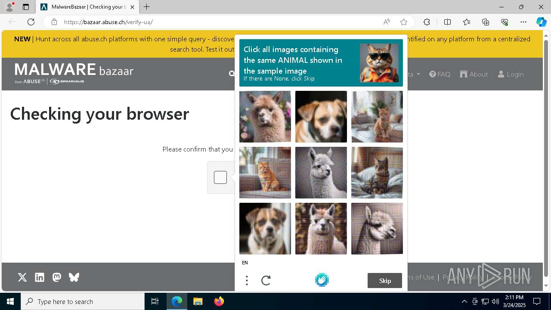The width and height of the screenshot is (551, 310).
Task: Click the hCaptcha logo icon
Action: [322, 280]
